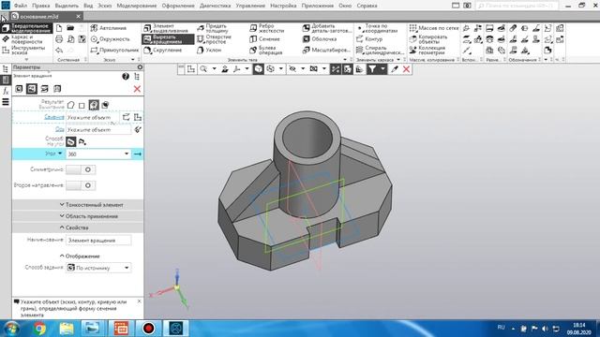The width and height of the screenshot is (600, 337).
Task: Select the Окружность circle tool
Action: 111,39
